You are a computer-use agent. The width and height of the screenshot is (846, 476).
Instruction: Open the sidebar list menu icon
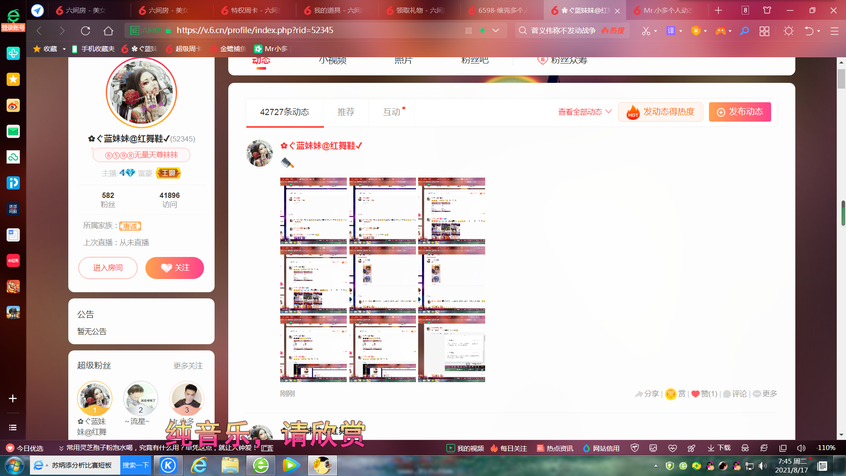(13, 428)
